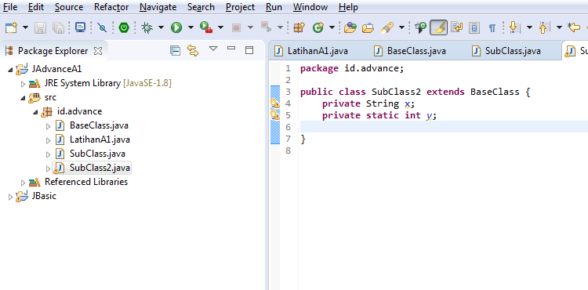Click the Last Edit Location arrow icon
This screenshot has width=588, height=290.
574,27
